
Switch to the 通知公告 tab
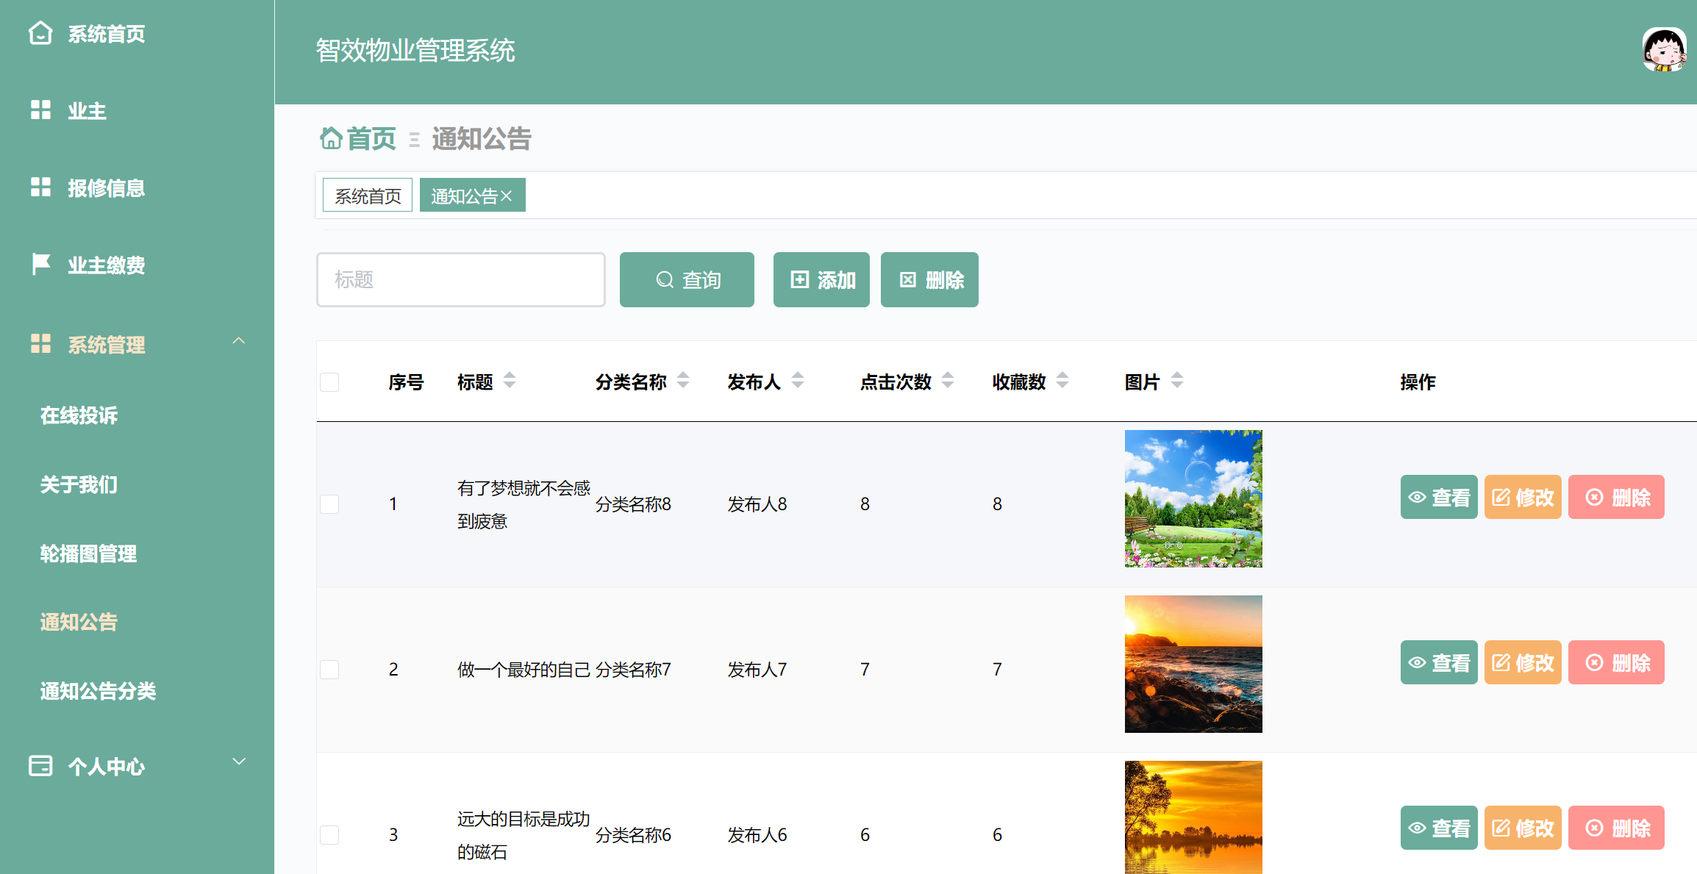pyautogui.click(x=464, y=196)
